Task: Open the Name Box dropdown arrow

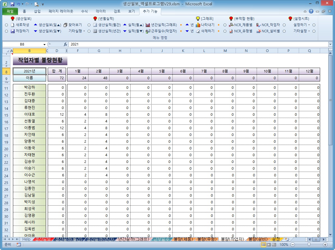Action: coord(44,44)
